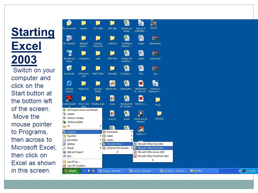
Task: Launch the Advanced GIF Animator shortcut
Action: tap(141, 116)
